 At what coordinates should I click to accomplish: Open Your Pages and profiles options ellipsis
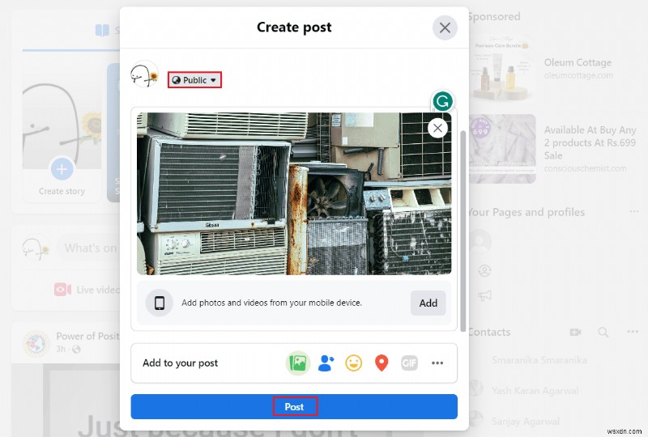(634, 211)
